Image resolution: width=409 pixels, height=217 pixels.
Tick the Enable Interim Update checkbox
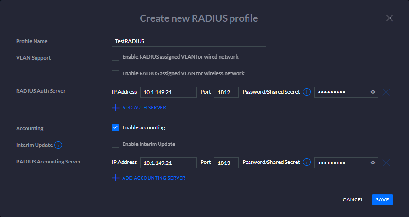pos(115,144)
